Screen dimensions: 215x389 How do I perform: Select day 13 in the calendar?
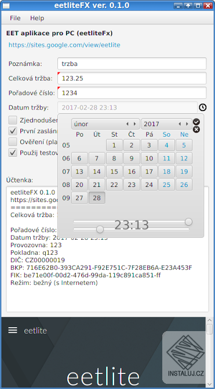coord(79,171)
